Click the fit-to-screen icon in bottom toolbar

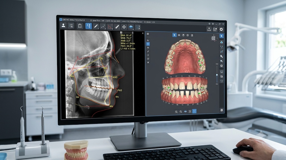pos(190,111)
